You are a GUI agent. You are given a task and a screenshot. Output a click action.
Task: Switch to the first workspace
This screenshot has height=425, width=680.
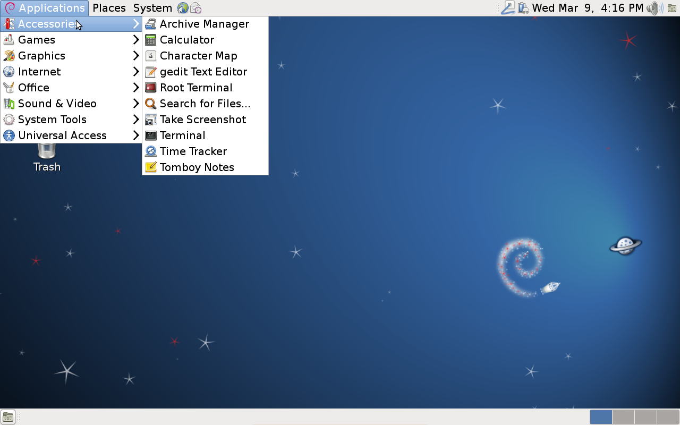click(601, 417)
